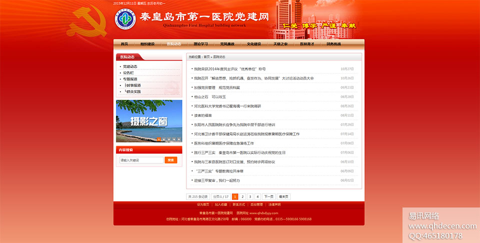The height and width of the screenshot is (243, 480).
Task: Click the 分页:1 / 17 page indicator
Action: 221,197
